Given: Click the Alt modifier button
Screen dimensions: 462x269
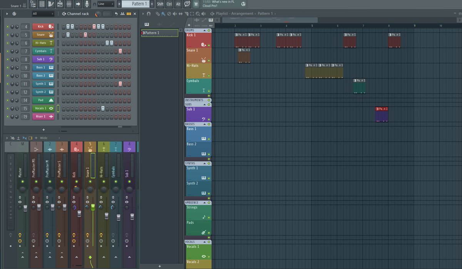Looking at the screenshot, I should click(x=178, y=4).
